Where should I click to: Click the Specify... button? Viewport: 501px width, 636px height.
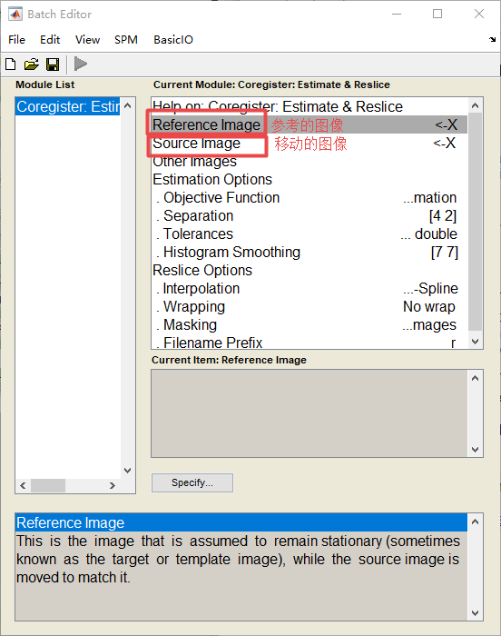point(192,482)
